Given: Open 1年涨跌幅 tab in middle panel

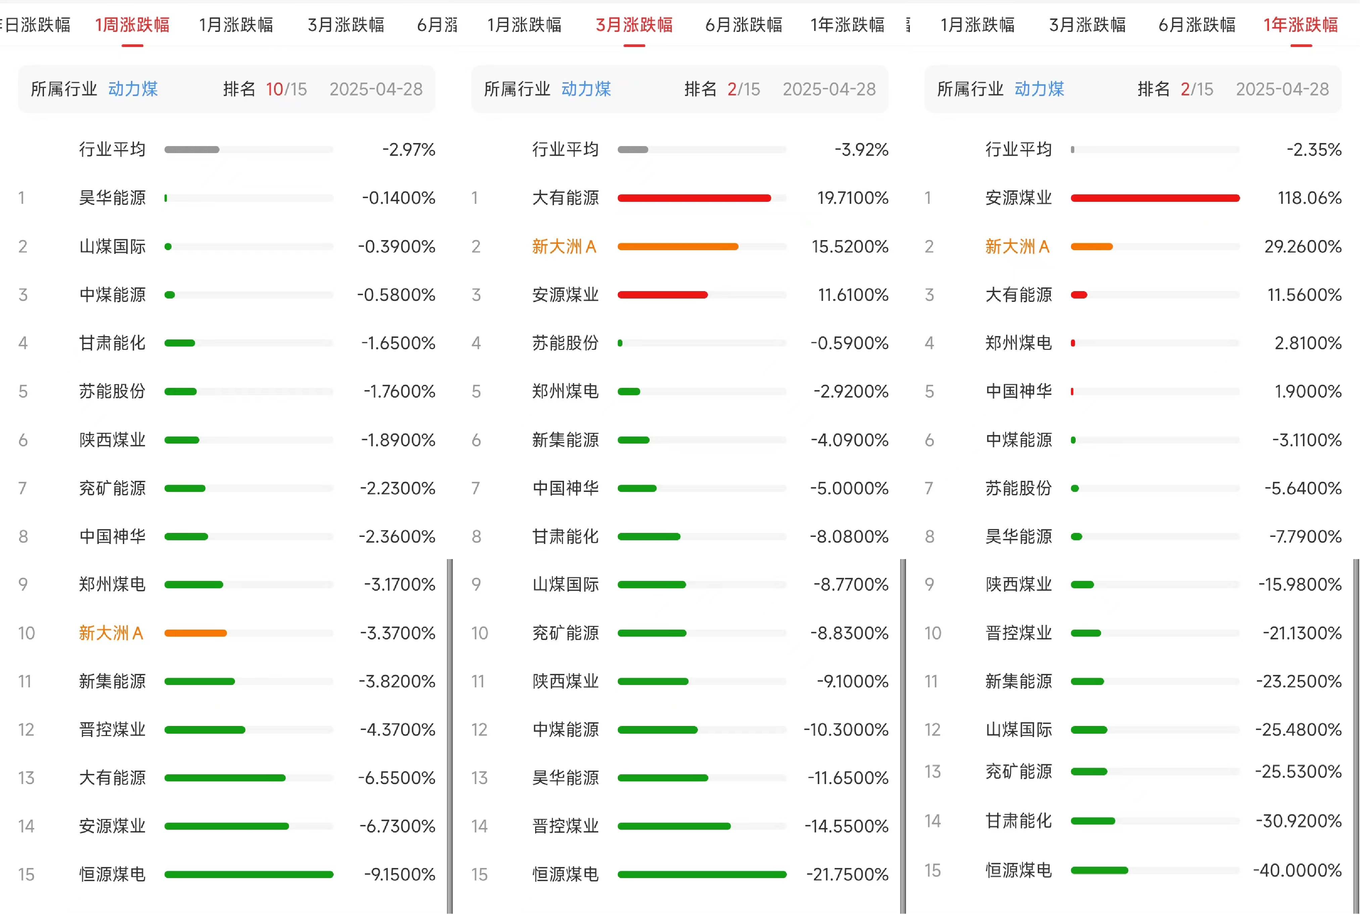Looking at the screenshot, I should [847, 25].
